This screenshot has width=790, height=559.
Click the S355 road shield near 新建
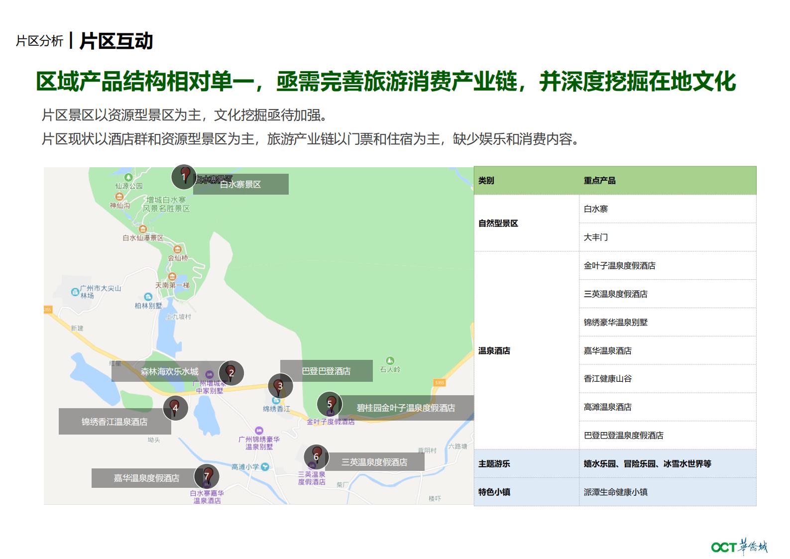click(48, 310)
